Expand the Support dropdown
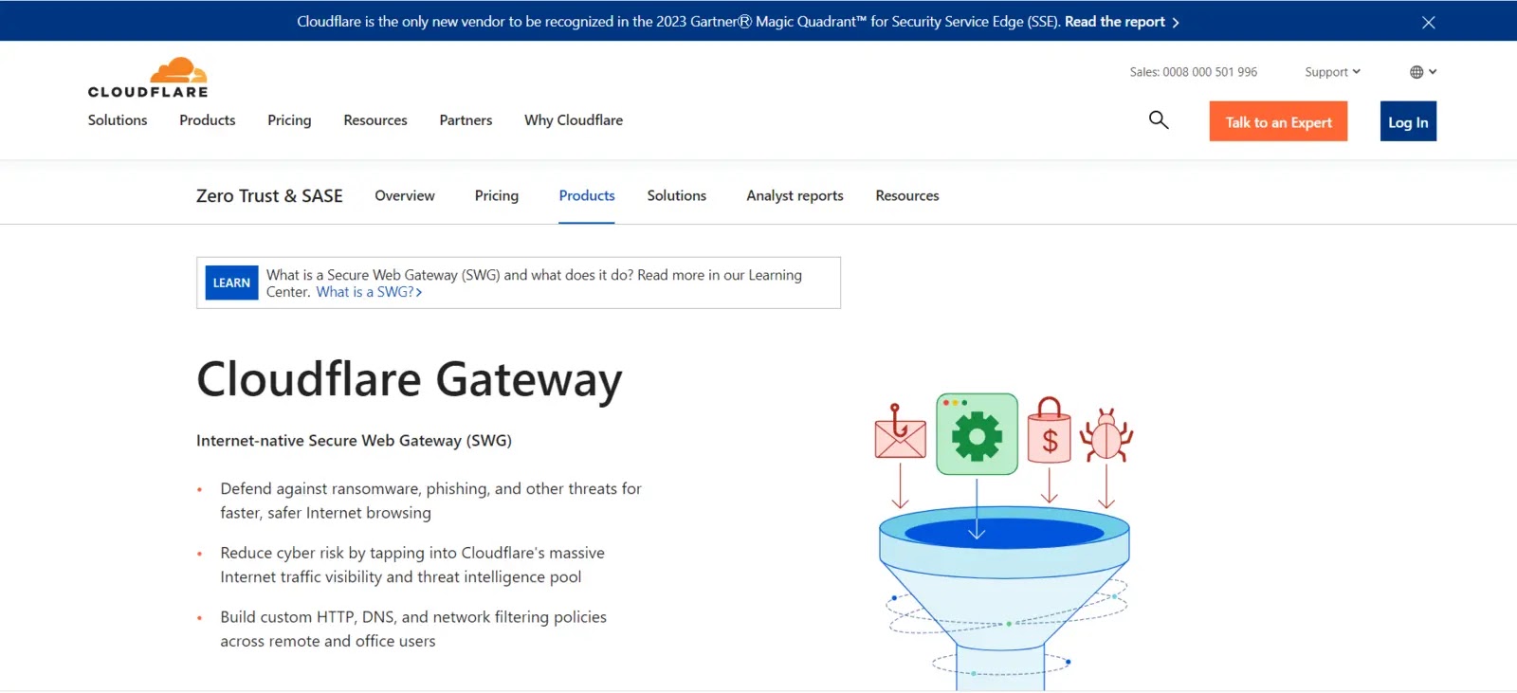Viewport: 1517px width, 693px height. 1332,72
